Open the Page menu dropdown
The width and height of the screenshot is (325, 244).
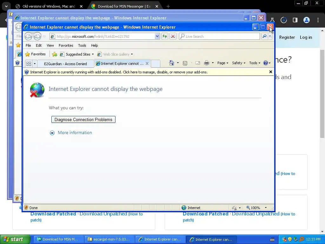pyautogui.click(x=222, y=63)
